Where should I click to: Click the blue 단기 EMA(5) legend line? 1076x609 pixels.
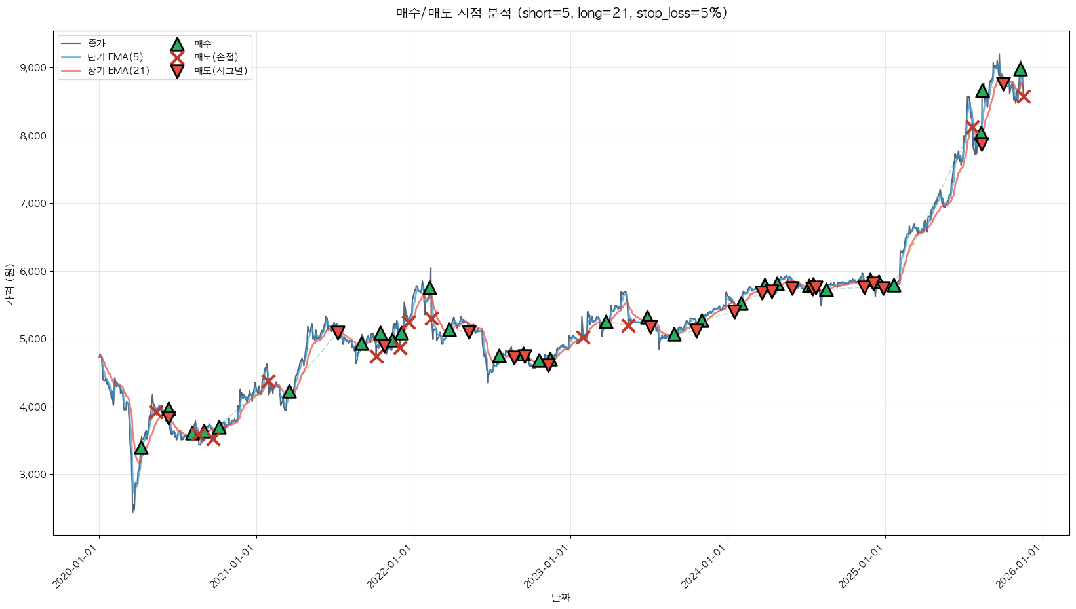(x=71, y=57)
